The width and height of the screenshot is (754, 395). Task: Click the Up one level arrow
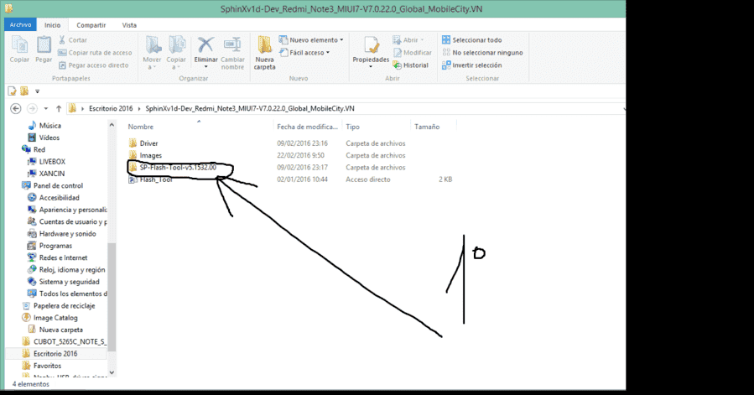(59, 109)
